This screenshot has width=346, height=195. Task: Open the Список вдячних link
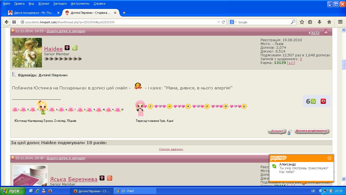171,149
